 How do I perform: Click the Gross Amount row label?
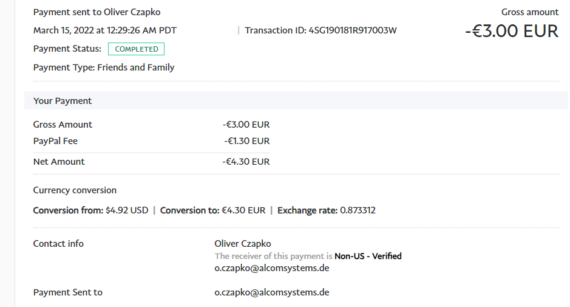click(x=63, y=125)
